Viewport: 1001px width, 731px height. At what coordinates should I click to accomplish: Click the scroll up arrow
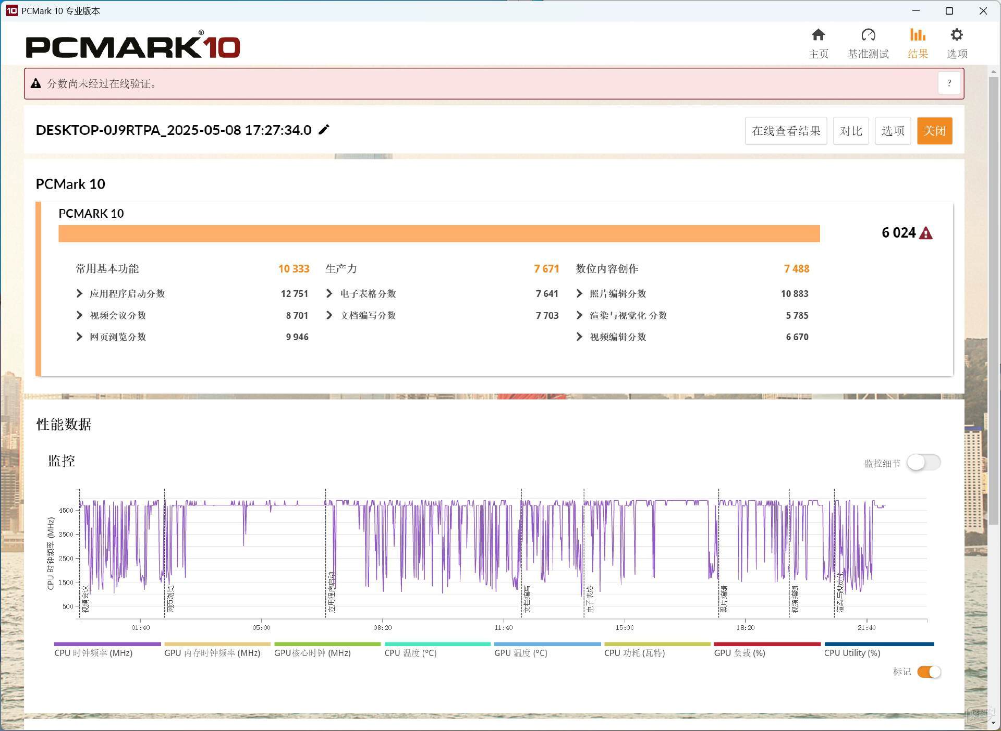tap(993, 71)
